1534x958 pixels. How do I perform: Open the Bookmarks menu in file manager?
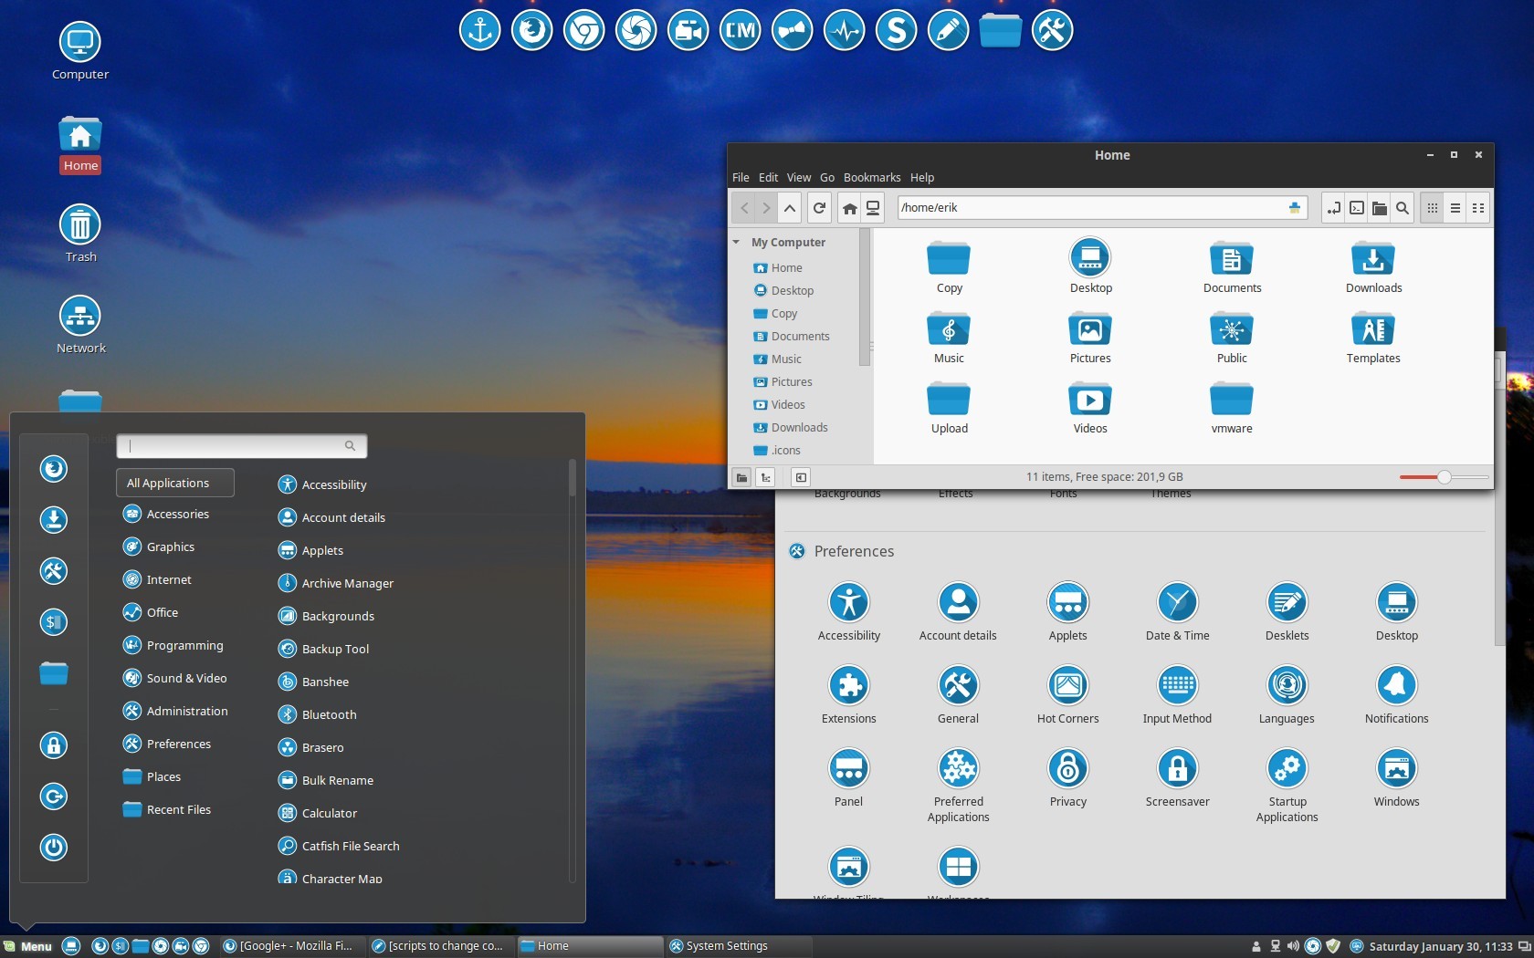tap(871, 178)
